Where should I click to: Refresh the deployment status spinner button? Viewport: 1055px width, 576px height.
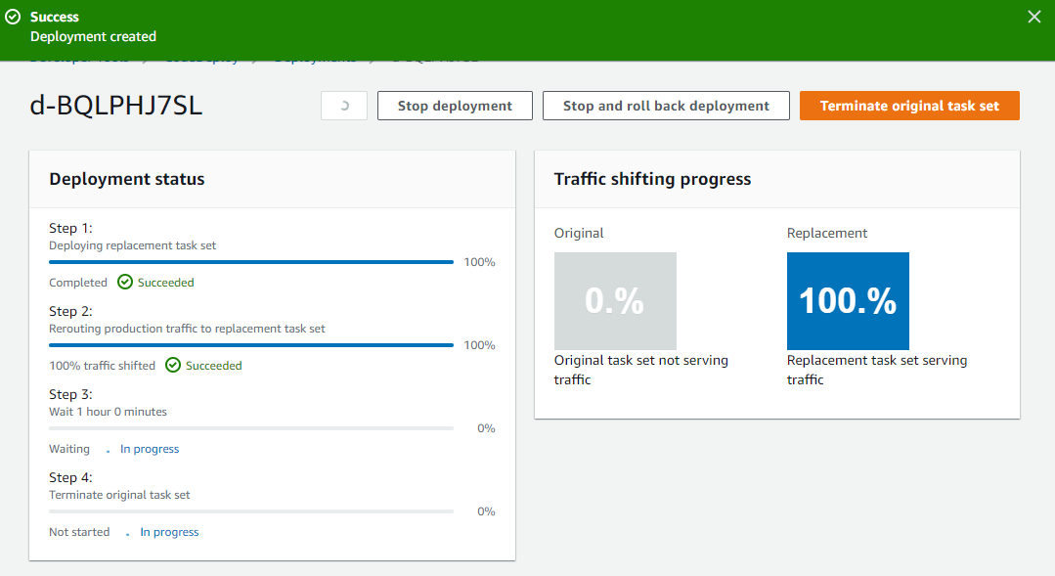tap(344, 106)
